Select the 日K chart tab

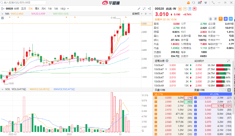pos(31,9)
